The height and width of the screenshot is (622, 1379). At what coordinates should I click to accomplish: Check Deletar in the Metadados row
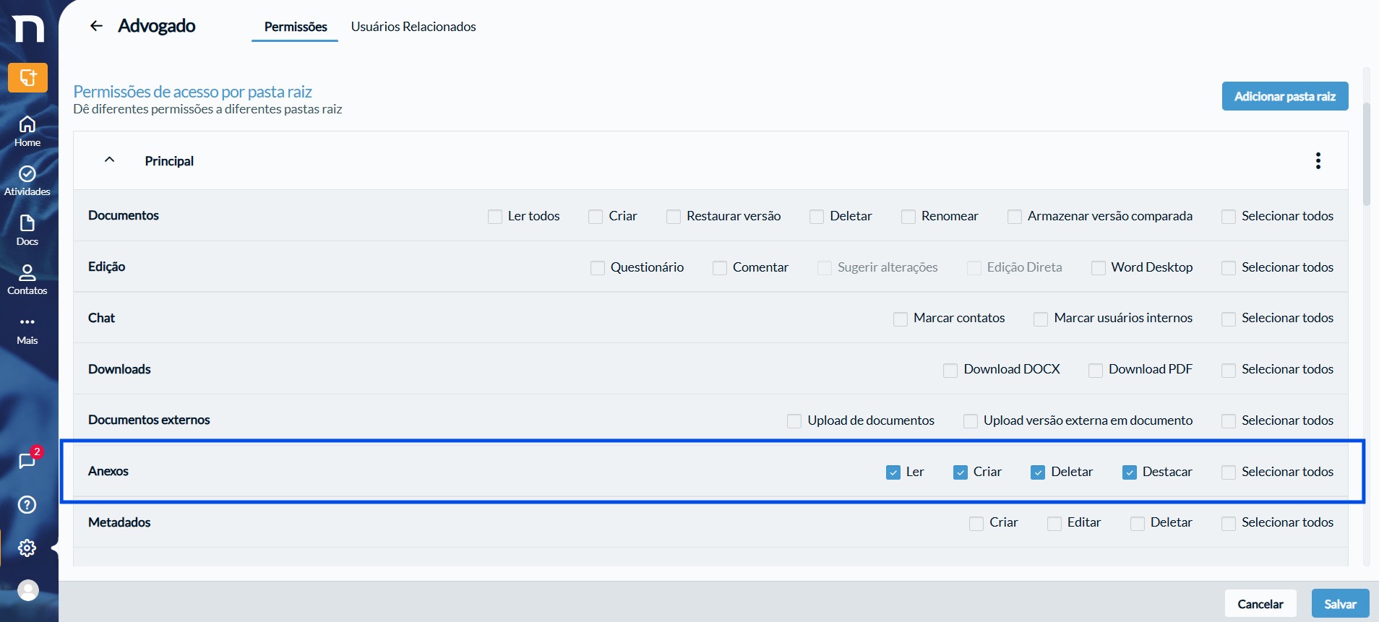[1138, 524]
